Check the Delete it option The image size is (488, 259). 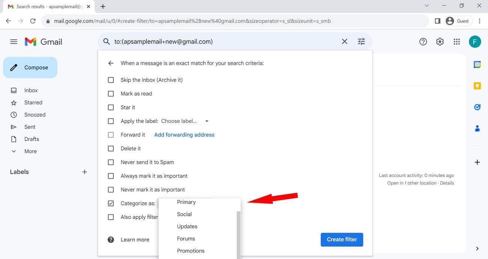point(111,148)
